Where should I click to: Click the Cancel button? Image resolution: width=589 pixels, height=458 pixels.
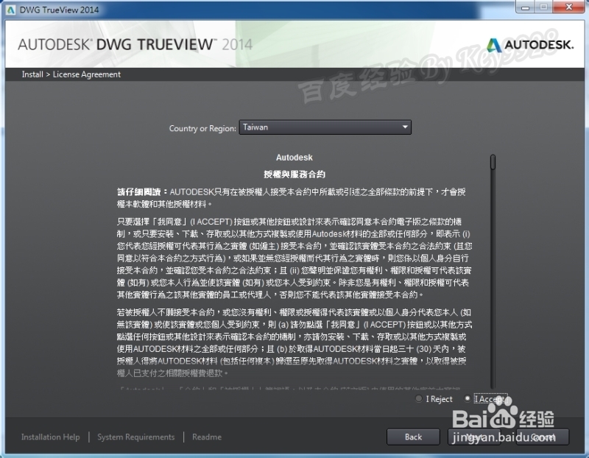point(543,437)
